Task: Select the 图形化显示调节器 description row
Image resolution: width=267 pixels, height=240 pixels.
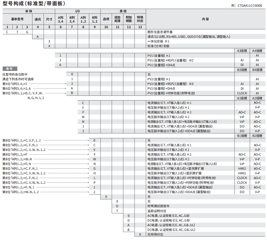Action: tap(160, 32)
